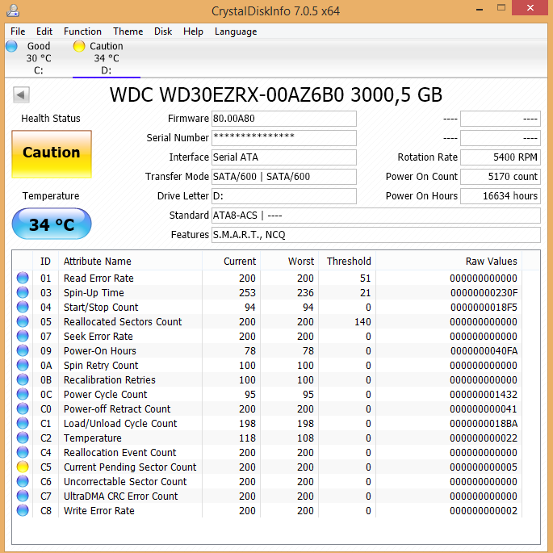
Task: Select raw value 0000000040FA
Action: tap(484, 351)
